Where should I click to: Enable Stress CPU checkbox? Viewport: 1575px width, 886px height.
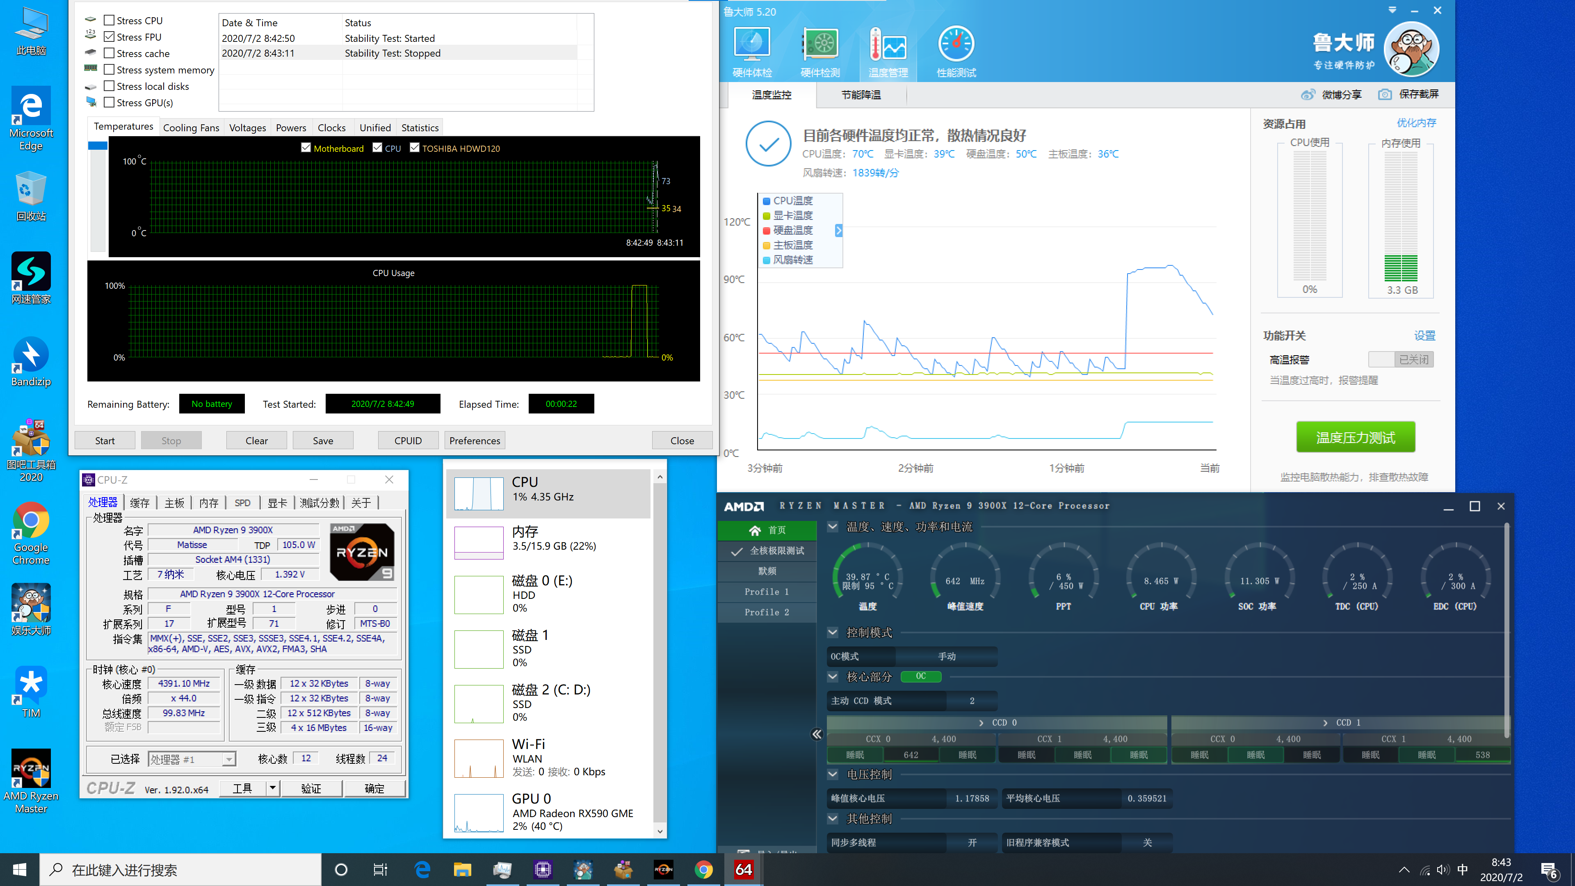tap(110, 20)
